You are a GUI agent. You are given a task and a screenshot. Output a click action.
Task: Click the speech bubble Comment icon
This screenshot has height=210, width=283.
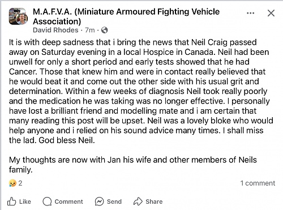pyautogui.click(x=47, y=202)
